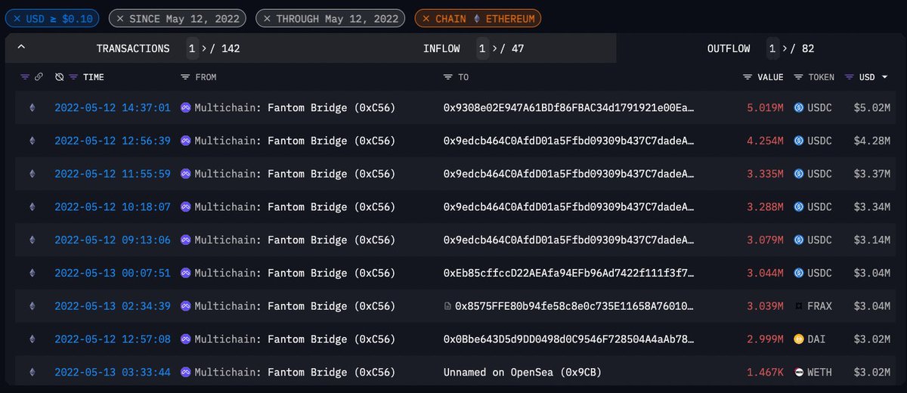The height and width of the screenshot is (393, 907).
Task: Remove the USD ≥ $0.10 filter chip
Action: tap(17, 18)
